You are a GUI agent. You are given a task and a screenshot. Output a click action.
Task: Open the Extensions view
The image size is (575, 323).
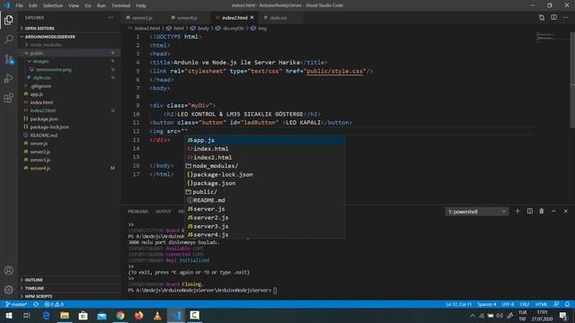tap(8, 98)
